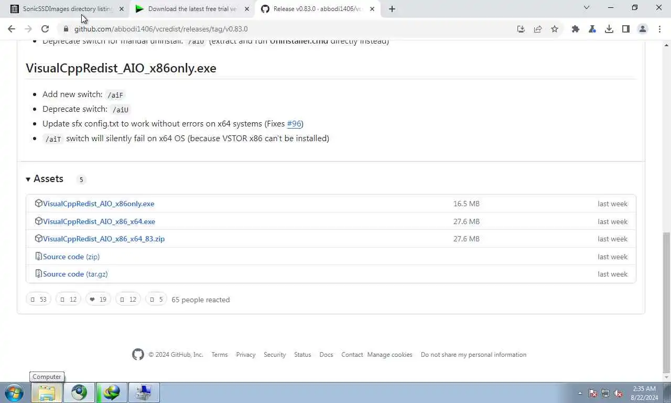This screenshot has width=671, height=403.
Task: Open the Windows Start button
Action: point(14,393)
